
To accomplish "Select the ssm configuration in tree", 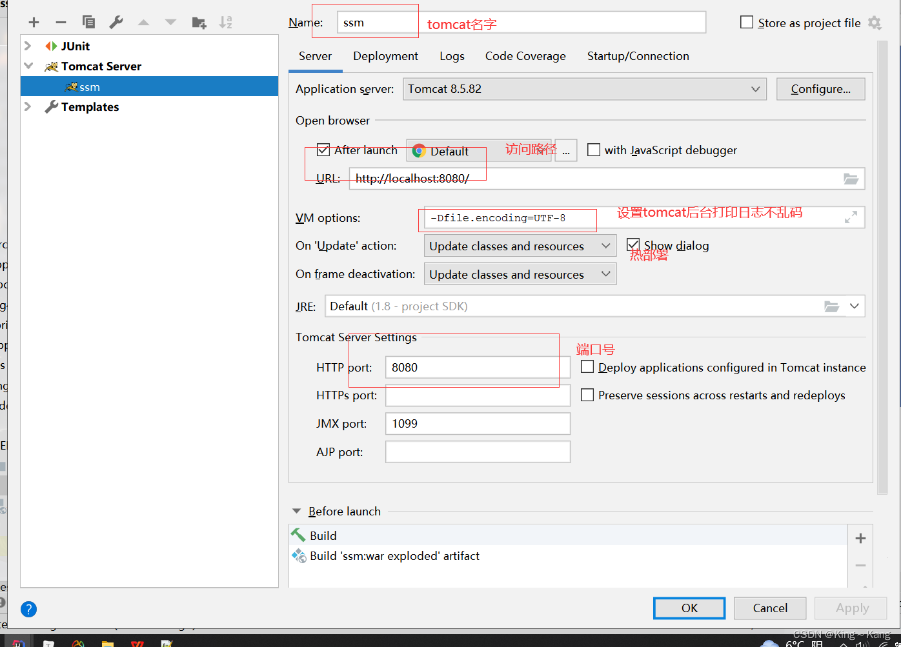I will (x=149, y=86).
